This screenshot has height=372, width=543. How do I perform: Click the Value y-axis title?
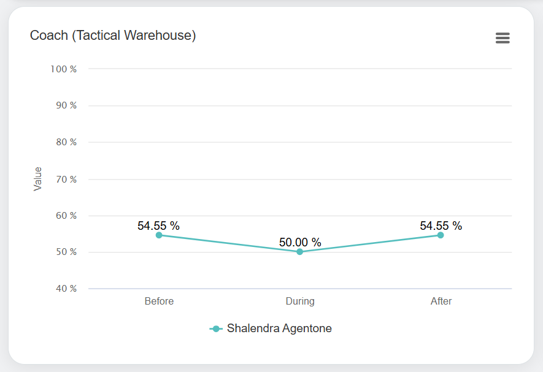pos(38,179)
